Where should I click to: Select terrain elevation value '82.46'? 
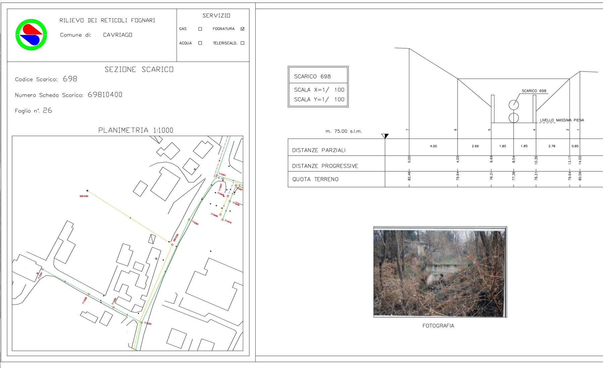tap(409, 176)
